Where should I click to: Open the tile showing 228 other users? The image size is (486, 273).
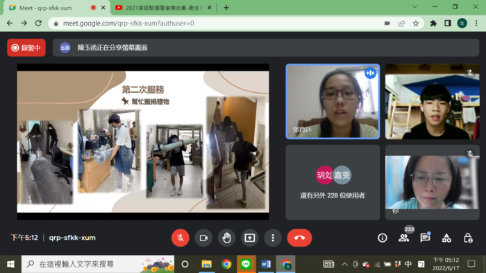click(x=333, y=182)
